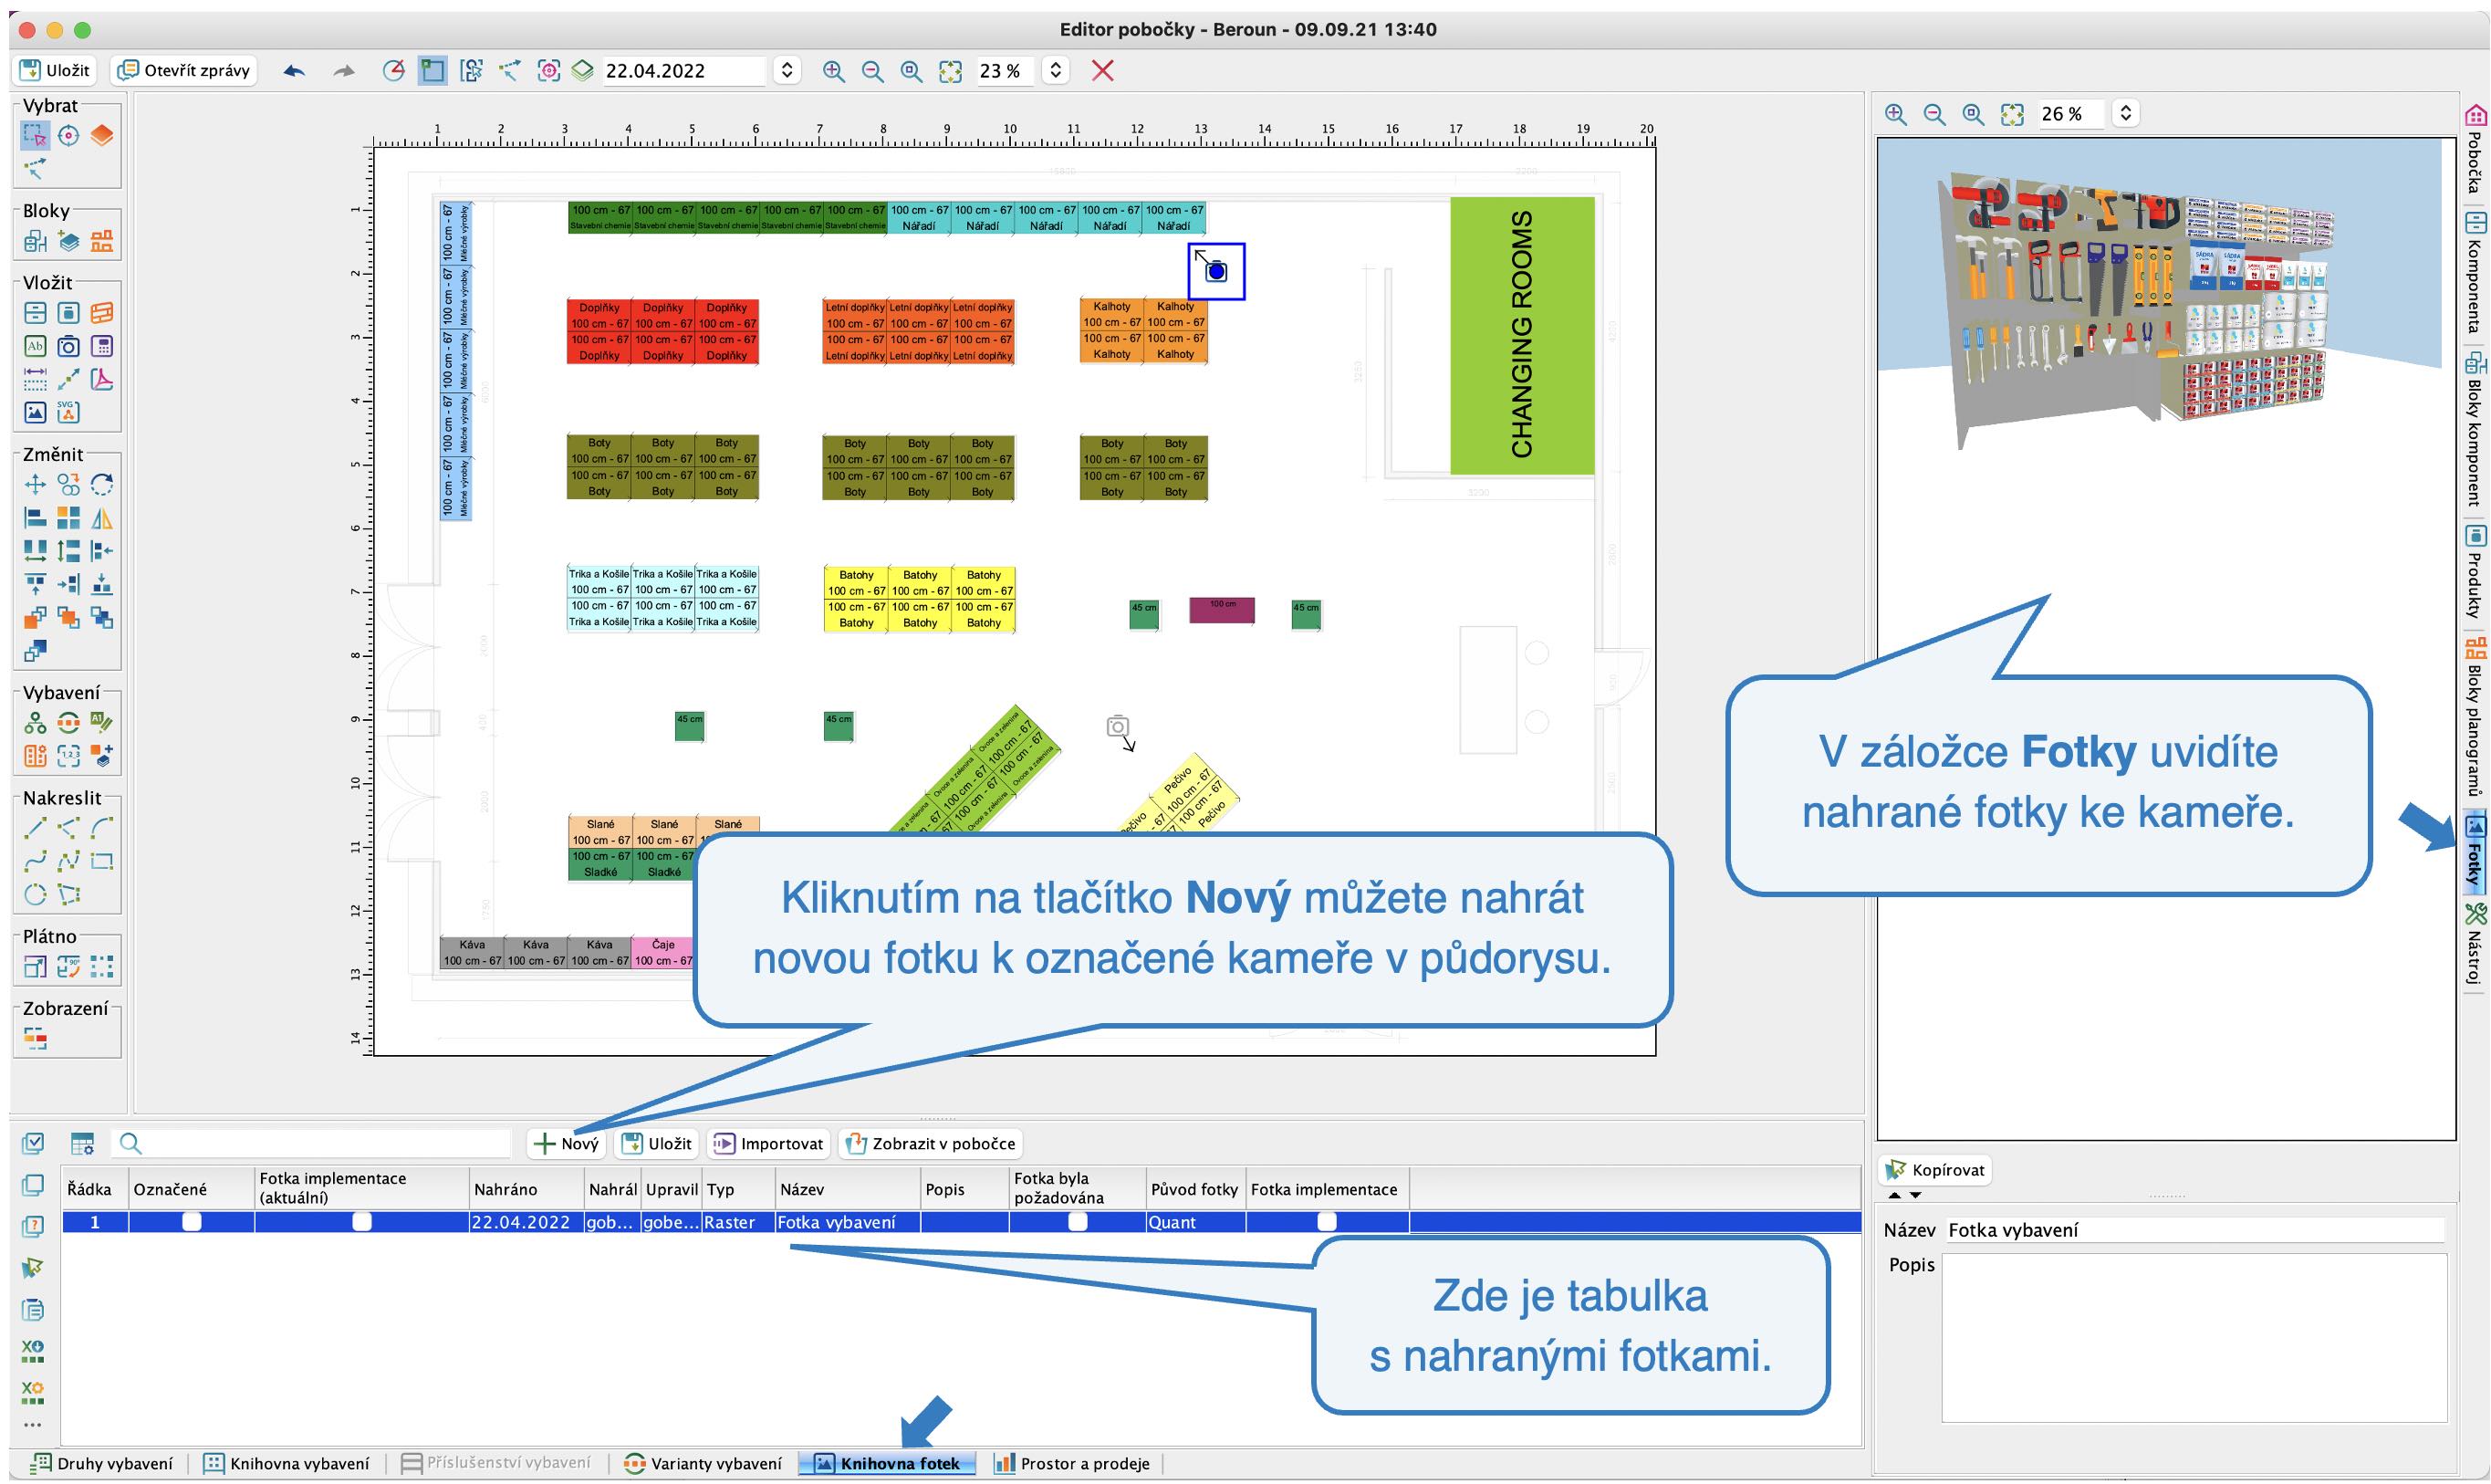Image resolution: width=2491 pixels, height=1484 pixels.
Task: Click rotate canvas 90° in Plátno
Action: point(68,966)
